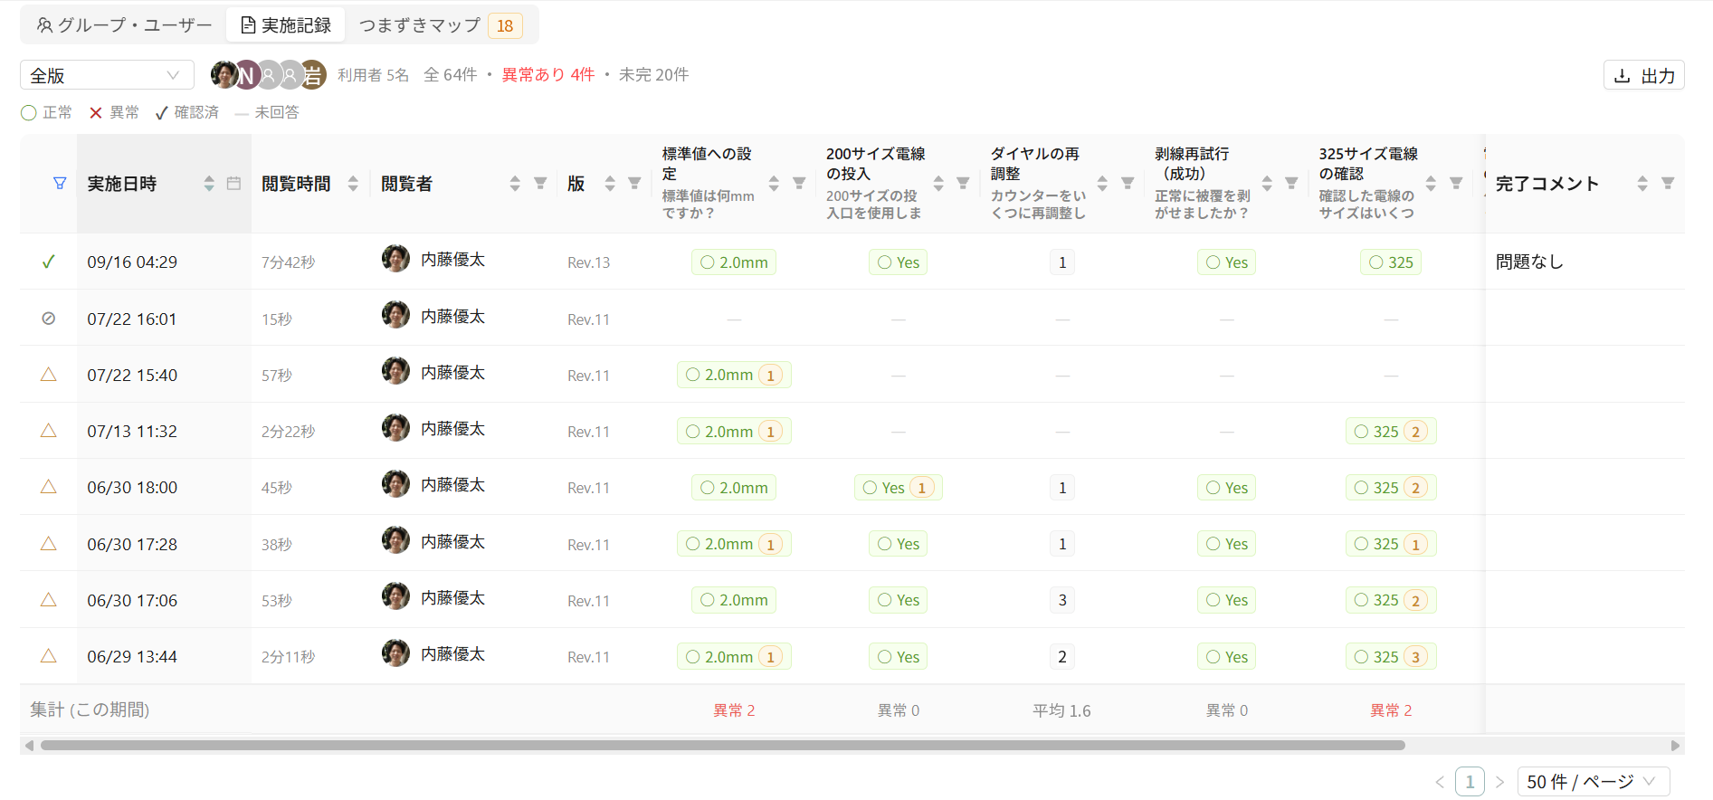Click the 岩 user avatar
This screenshot has width=1713, height=800.
pos(312,75)
